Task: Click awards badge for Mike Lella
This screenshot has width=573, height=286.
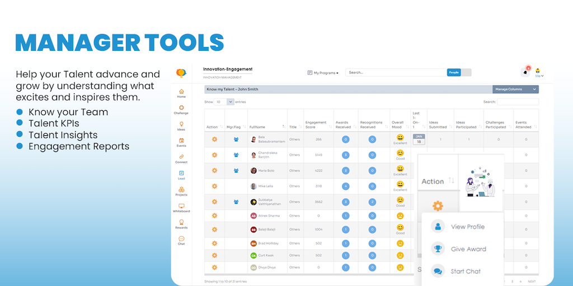Action: [345, 186]
